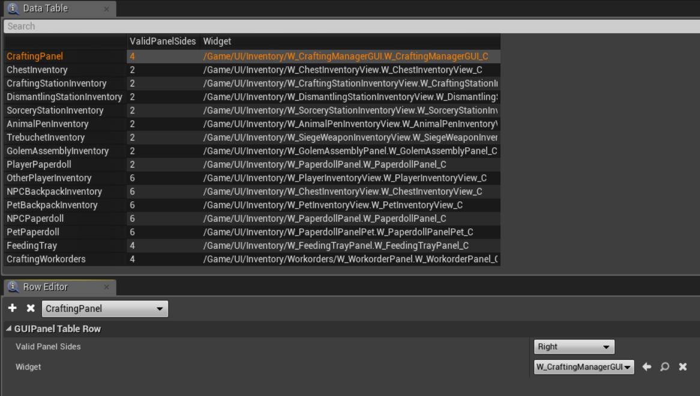Browse to Widget asset with magnifier icon

(665, 367)
